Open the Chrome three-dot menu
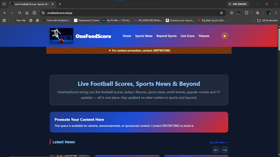Image resolution: width=280 pixels, height=157 pixels. click(x=276, y=13)
